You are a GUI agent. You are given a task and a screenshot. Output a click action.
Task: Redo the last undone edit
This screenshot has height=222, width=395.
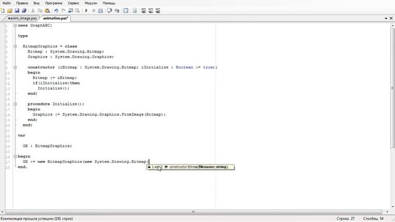pos(63,10)
